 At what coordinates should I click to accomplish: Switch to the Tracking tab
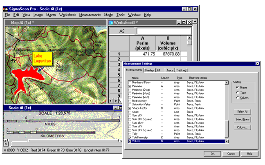181,70
